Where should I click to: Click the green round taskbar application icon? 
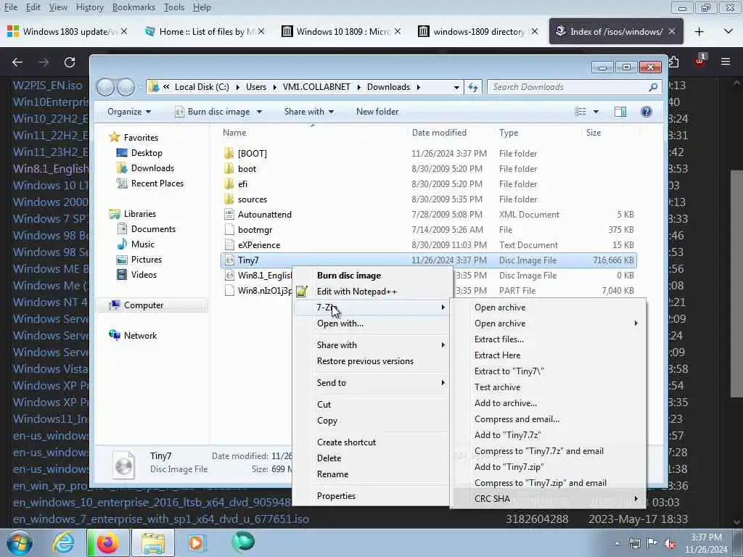point(243,542)
